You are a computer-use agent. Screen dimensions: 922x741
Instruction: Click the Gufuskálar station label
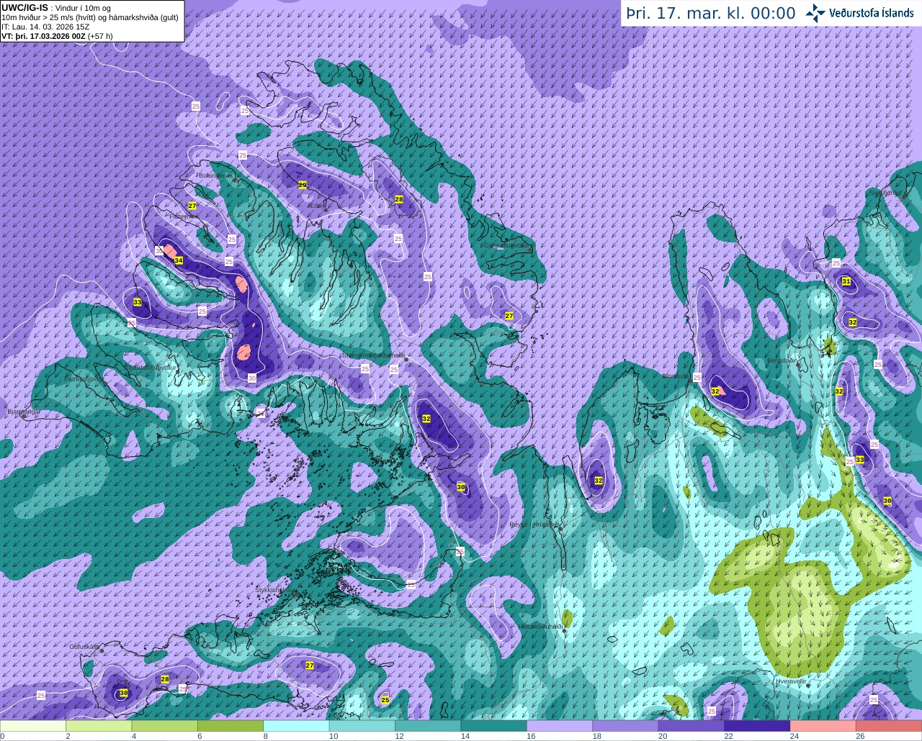point(84,647)
